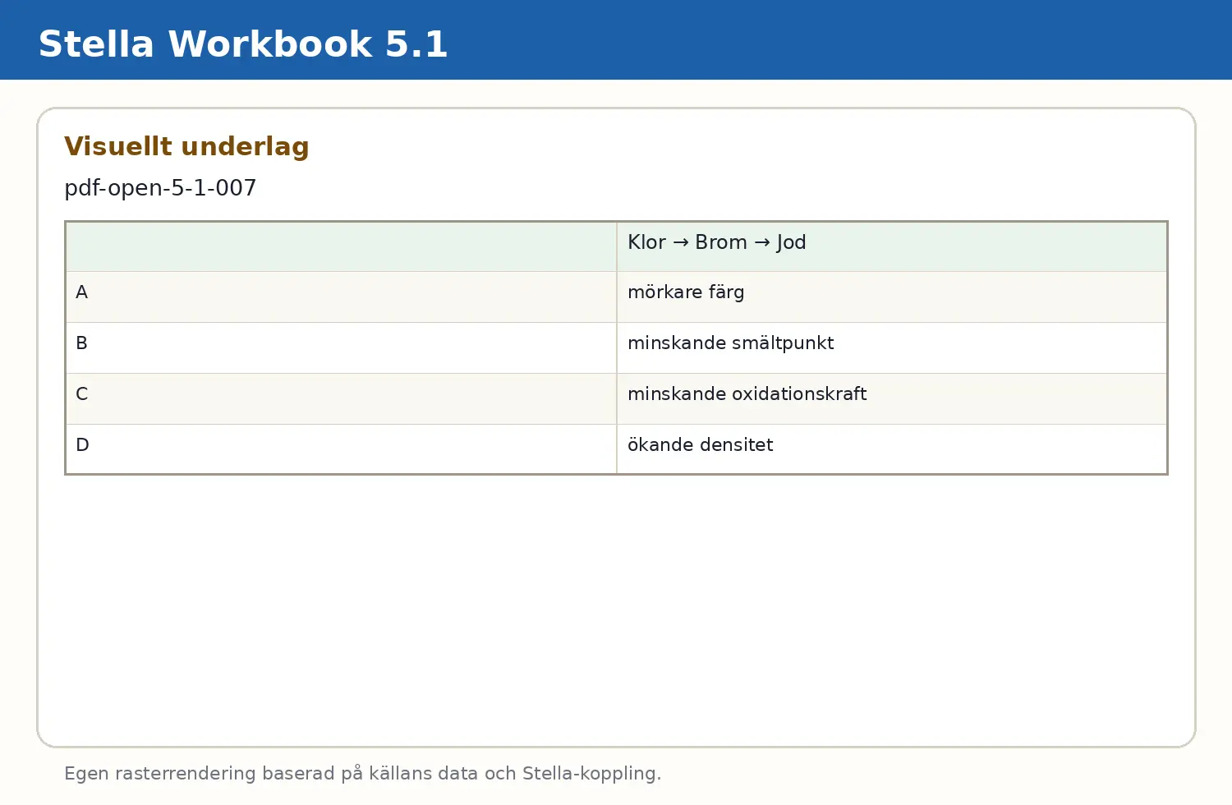Click the ökande densitet cell
The image size is (1232, 805).
tap(892, 449)
